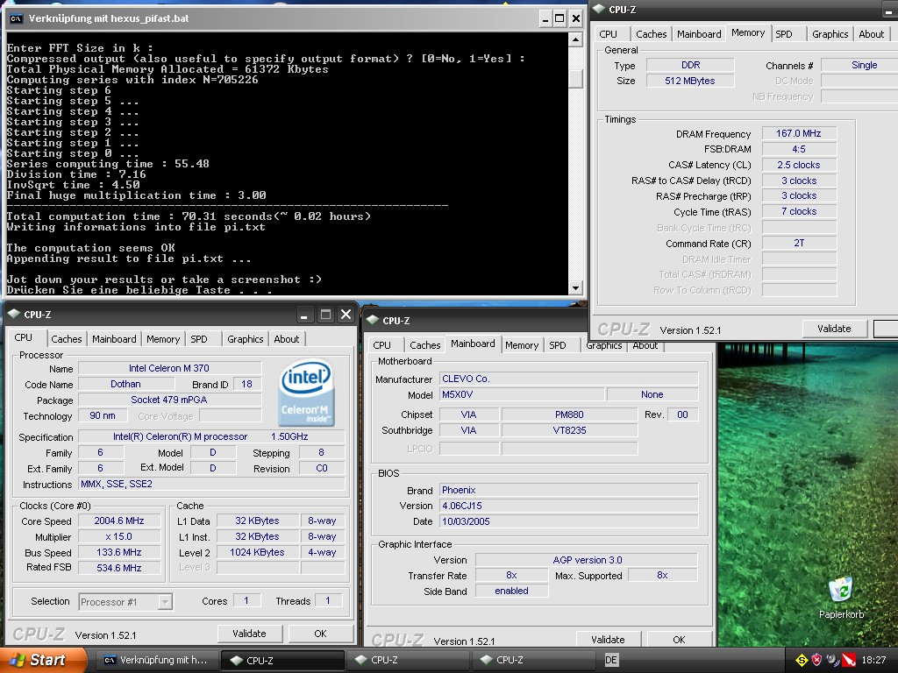Open SPD tab in CPU window
Viewport: 898px width, 673px height.
199,339
